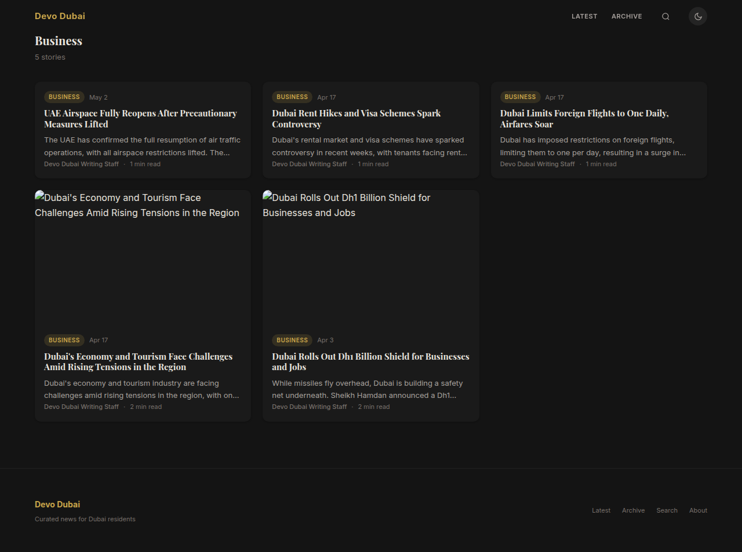Open Dubai Limits Foreign Flights headline

pos(584,119)
